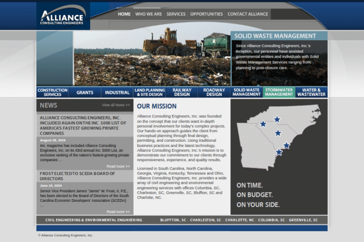Switch to Roadway Design tab

tap(214, 92)
